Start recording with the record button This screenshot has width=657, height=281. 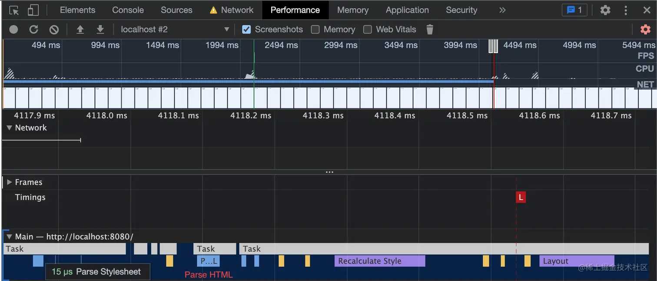coord(14,30)
